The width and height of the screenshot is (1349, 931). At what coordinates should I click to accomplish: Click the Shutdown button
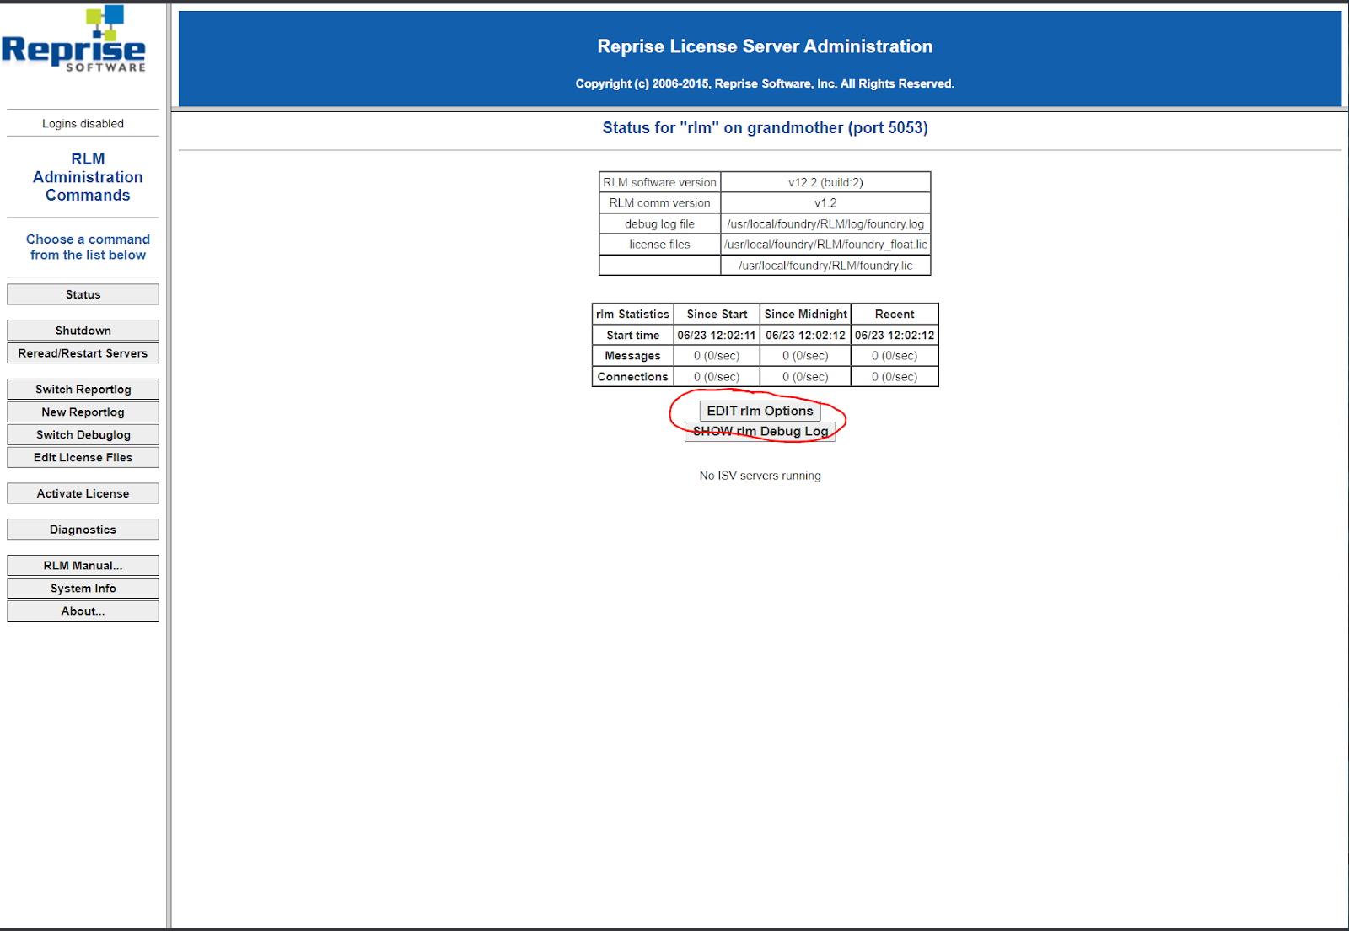click(83, 331)
